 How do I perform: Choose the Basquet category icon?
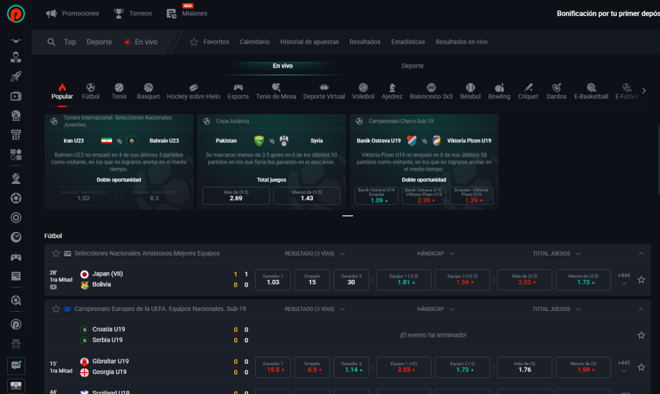coord(148,88)
